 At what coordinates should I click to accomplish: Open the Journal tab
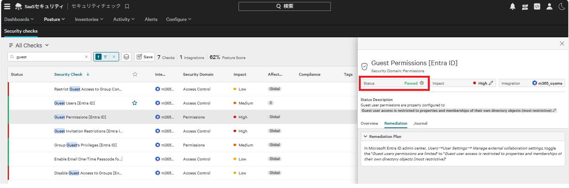(420, 123)
